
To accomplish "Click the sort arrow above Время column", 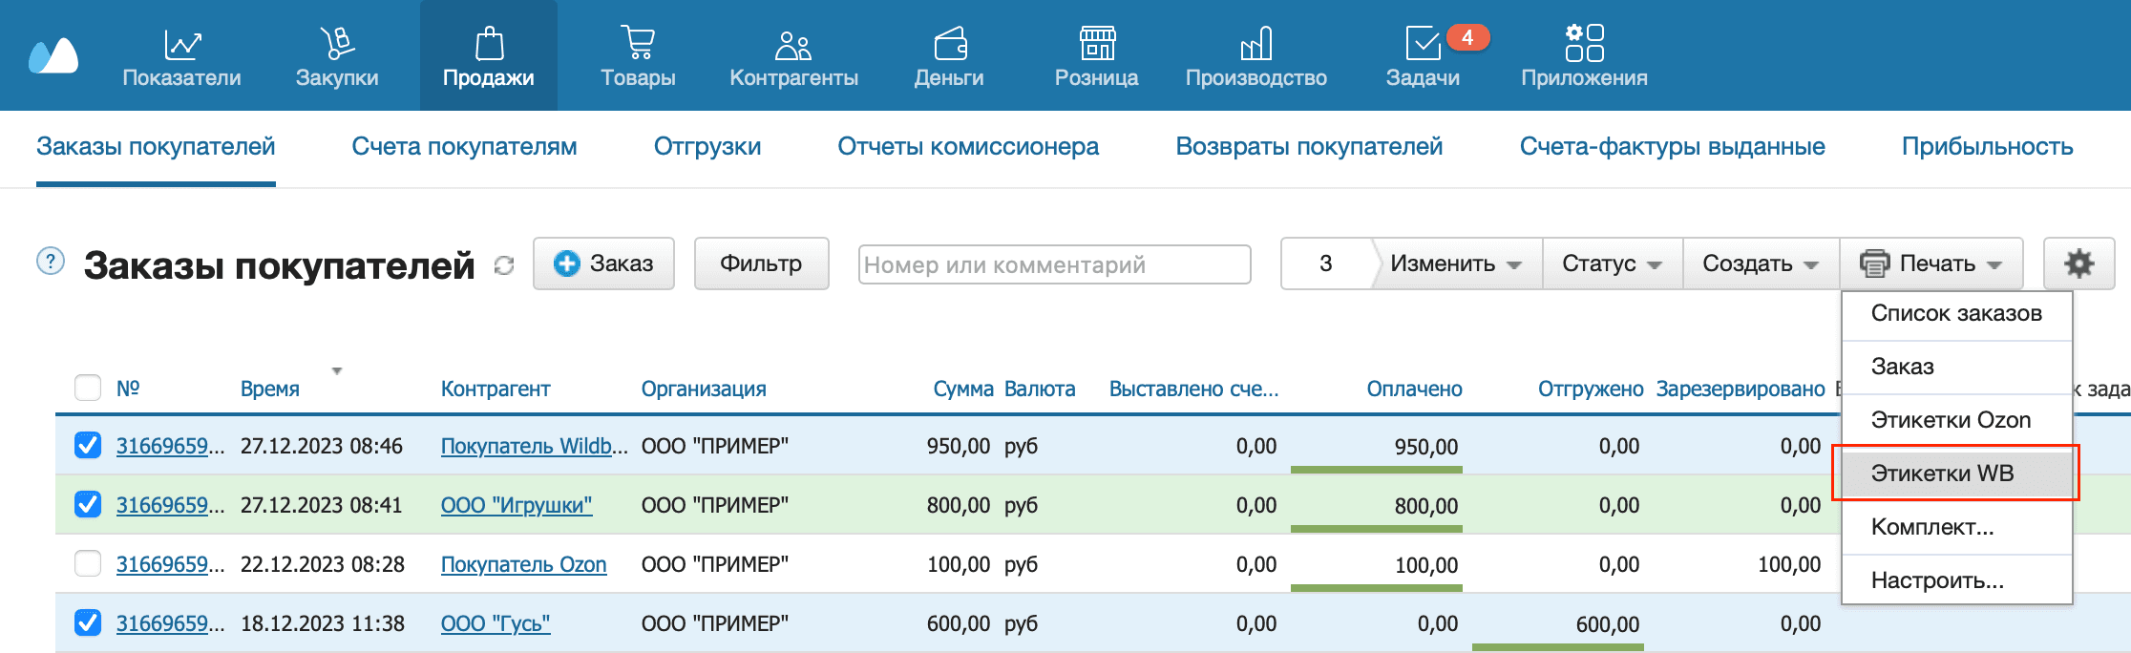I will pyautogui.click(x=337, y=370).
